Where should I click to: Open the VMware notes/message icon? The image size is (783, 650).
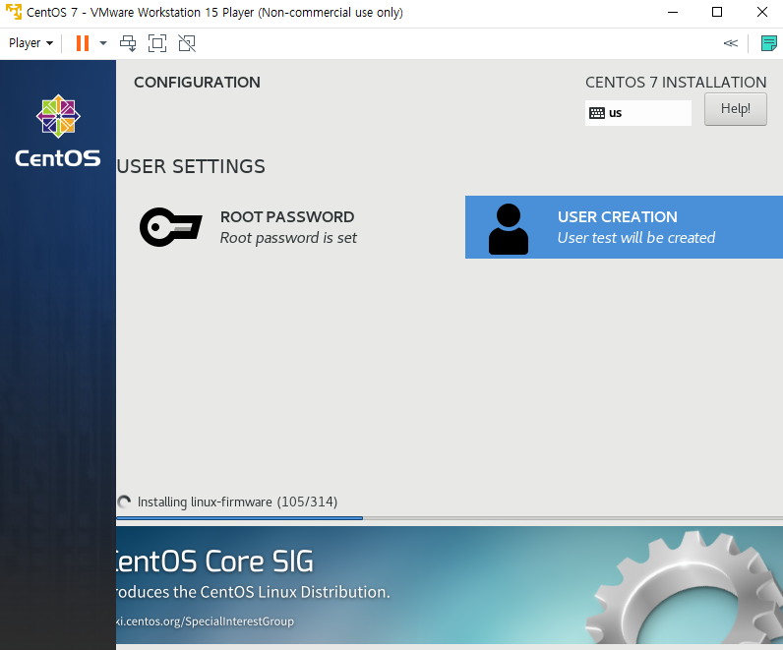pos(769,43)
